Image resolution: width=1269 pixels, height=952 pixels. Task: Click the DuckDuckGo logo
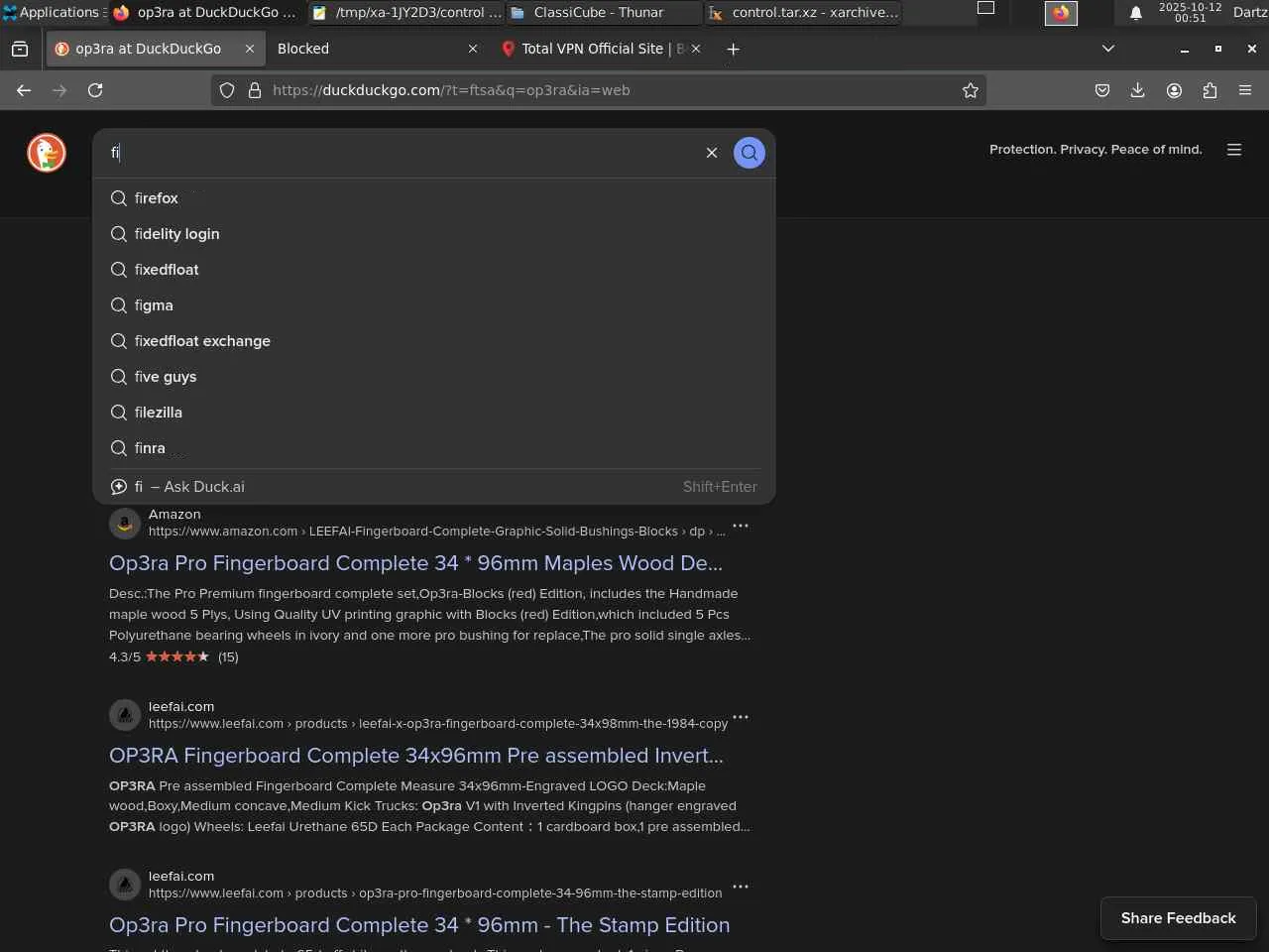tap(47, 153)
